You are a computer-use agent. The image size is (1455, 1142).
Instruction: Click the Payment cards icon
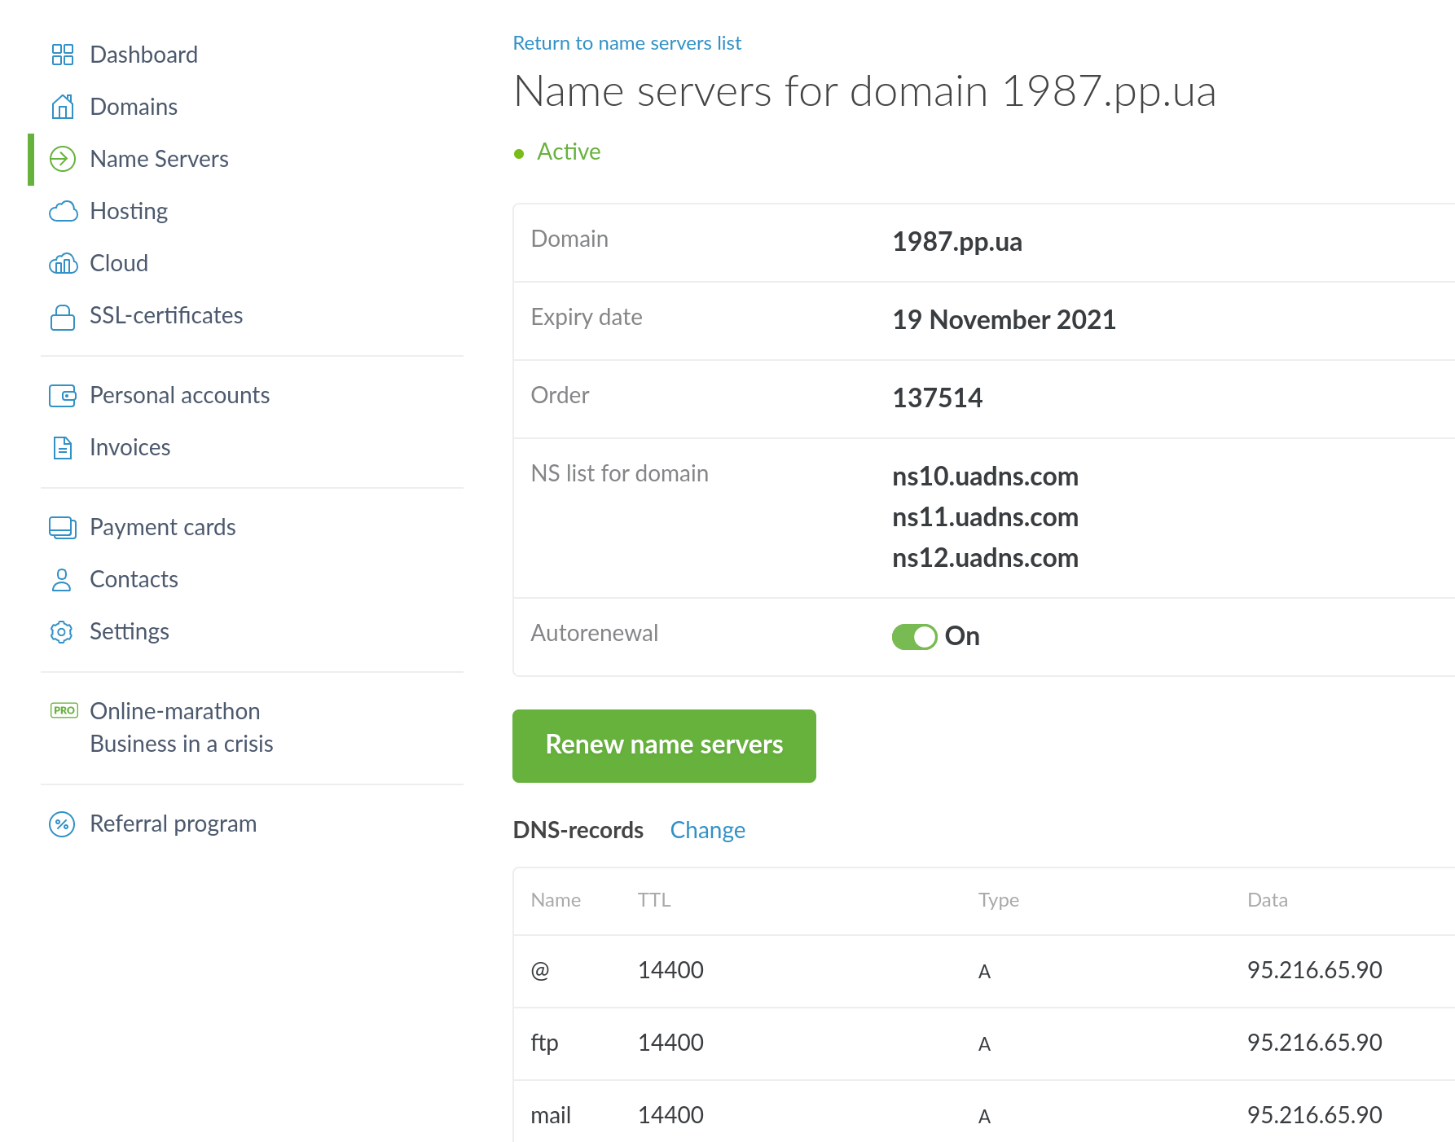[x=63, y=528]
